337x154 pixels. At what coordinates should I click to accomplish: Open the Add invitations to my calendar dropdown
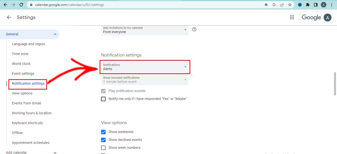pos(145,30)
